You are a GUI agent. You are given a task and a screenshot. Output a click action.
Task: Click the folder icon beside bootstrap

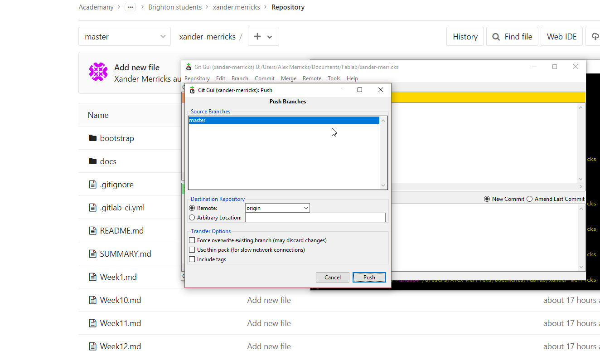(x=93, y=138)
